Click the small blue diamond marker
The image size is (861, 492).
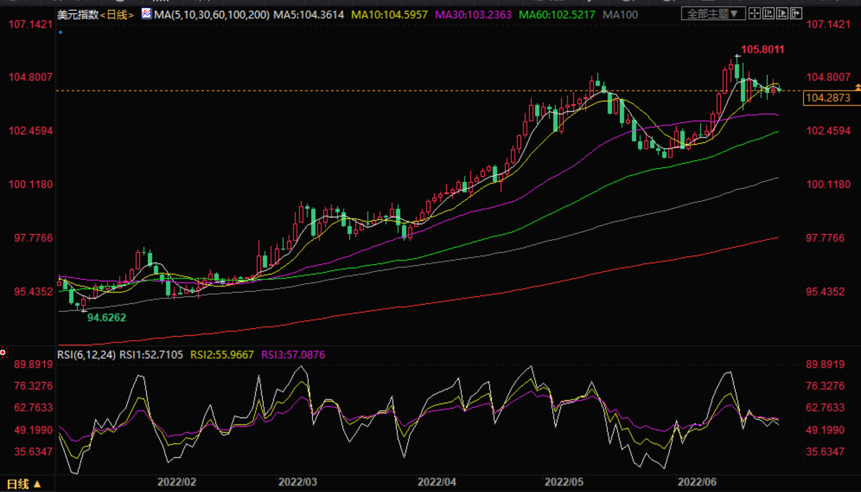[x=61, y=32]
